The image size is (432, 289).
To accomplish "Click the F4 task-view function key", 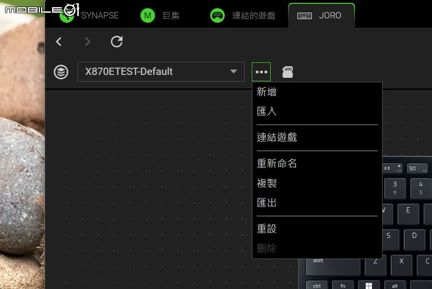I will pos(418,169).
